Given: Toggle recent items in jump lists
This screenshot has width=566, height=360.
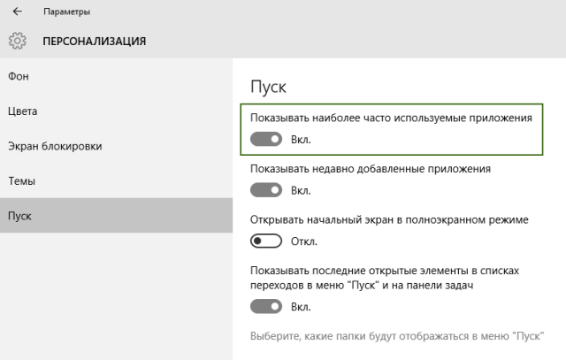Looking at the screenshot, I should pos(266,307).
